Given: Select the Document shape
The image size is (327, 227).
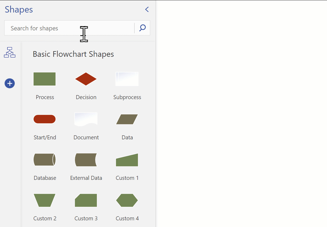Looking at the screenshot, I should coord(86,119).
